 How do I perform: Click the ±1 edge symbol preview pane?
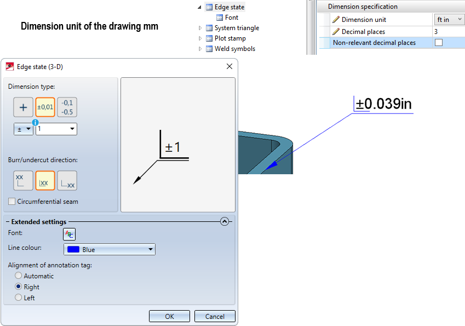tap(178, 145)
